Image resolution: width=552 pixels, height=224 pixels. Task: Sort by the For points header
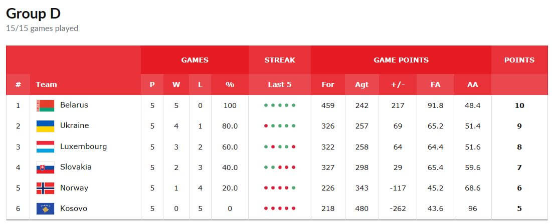pos(328,84)
